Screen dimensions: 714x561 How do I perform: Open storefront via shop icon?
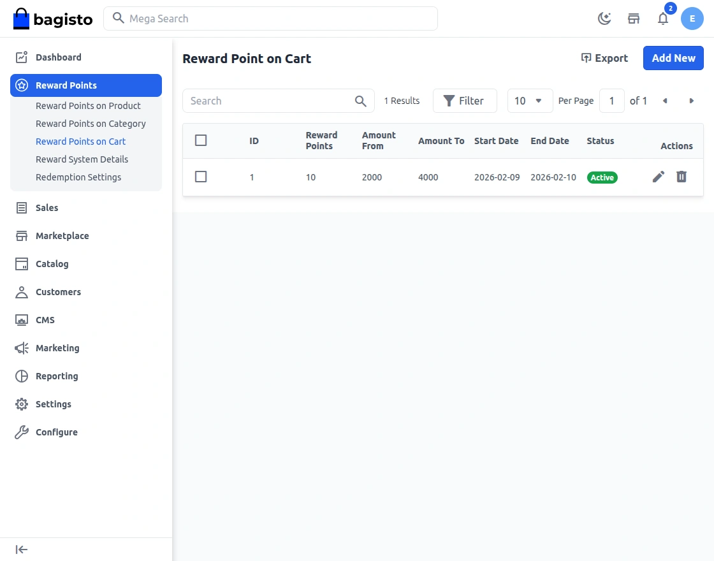coord(634,18)
